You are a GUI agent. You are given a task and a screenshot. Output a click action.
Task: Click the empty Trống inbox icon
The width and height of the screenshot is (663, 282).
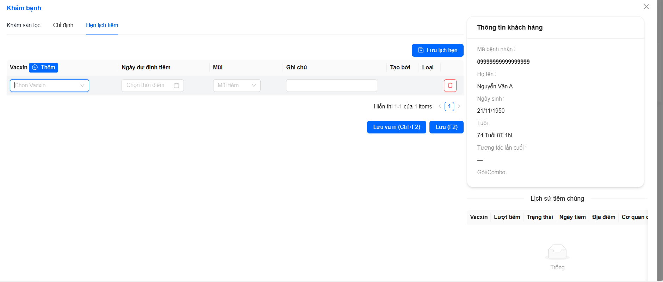click(x=557, y=252)
